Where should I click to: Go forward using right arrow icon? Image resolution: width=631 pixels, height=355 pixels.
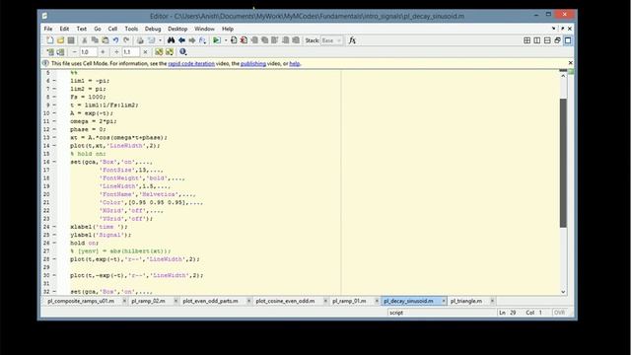(192, 40)
